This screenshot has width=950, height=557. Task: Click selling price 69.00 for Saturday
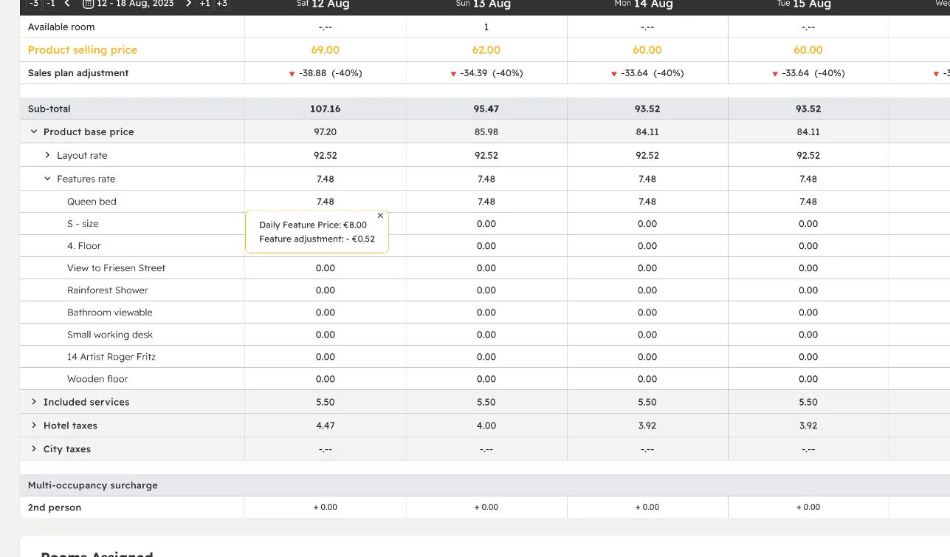tap(326, 50)
